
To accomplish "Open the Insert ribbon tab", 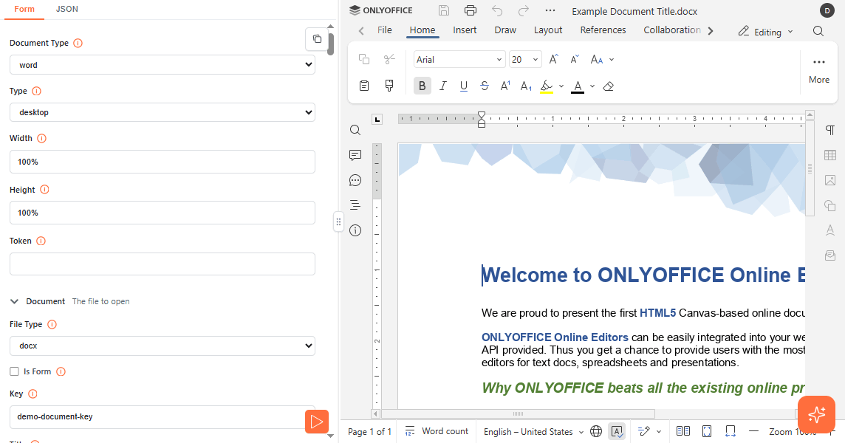I will pyautogui.click(x=465, y=30).
